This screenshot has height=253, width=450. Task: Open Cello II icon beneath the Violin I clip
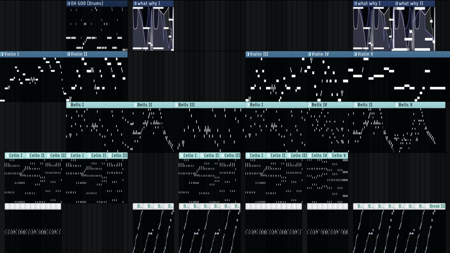pyautogui.click(x=27, y=155)
